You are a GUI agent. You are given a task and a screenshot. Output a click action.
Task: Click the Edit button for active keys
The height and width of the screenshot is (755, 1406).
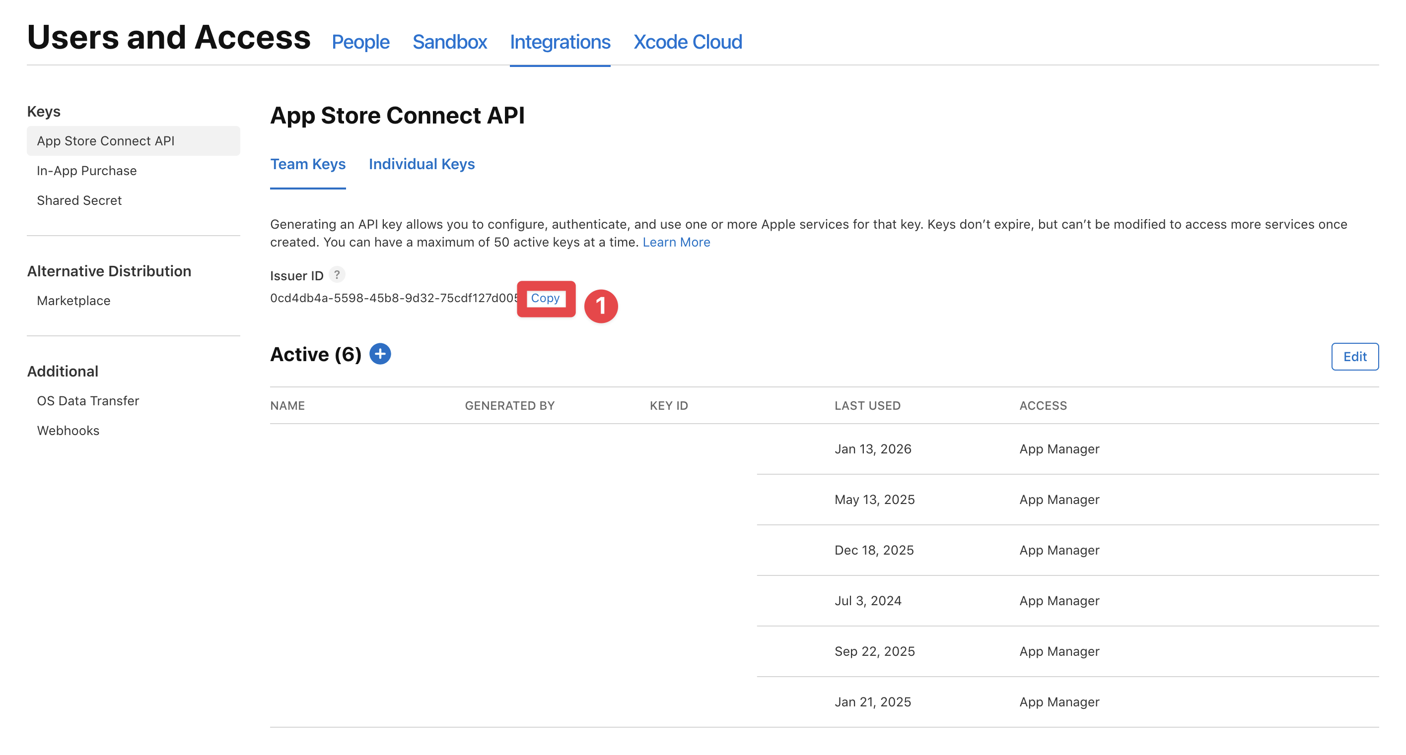(x=1355, y=356)
